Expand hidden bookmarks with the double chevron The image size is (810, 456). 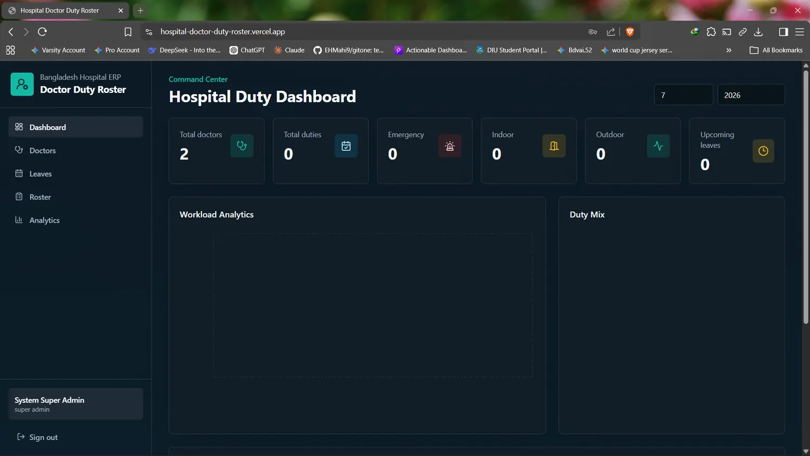point(729,50)
